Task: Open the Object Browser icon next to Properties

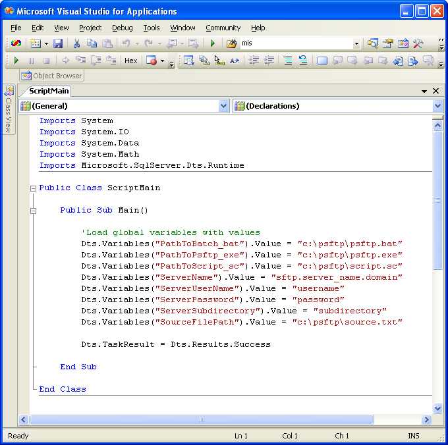Action: [x=403, y=43]
